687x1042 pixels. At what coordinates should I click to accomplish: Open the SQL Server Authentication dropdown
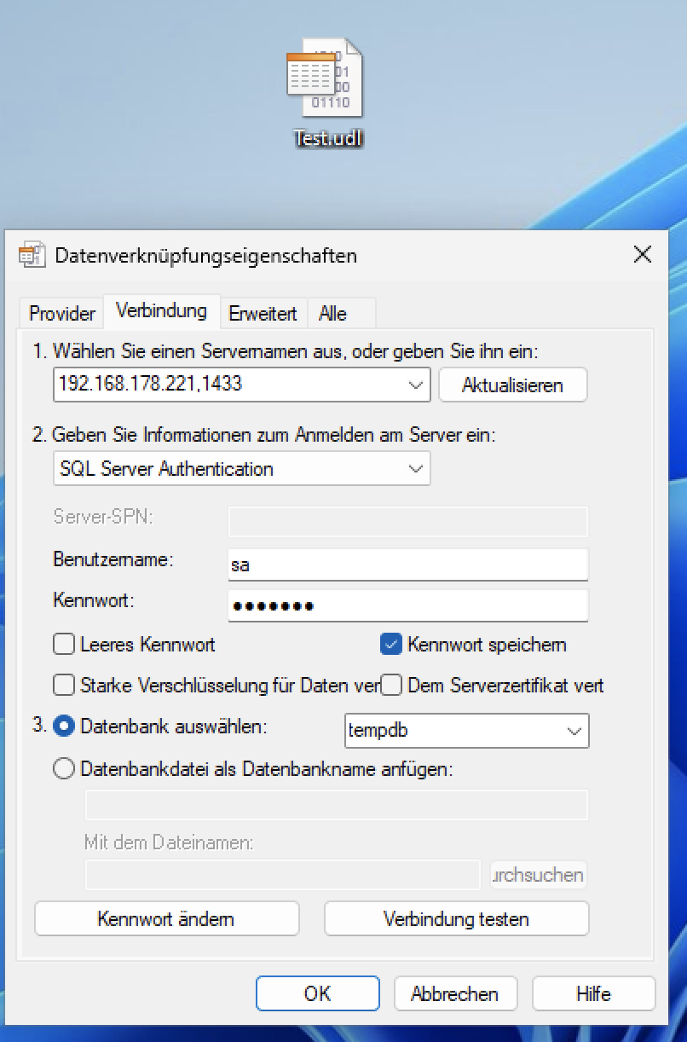pos(416,469)
